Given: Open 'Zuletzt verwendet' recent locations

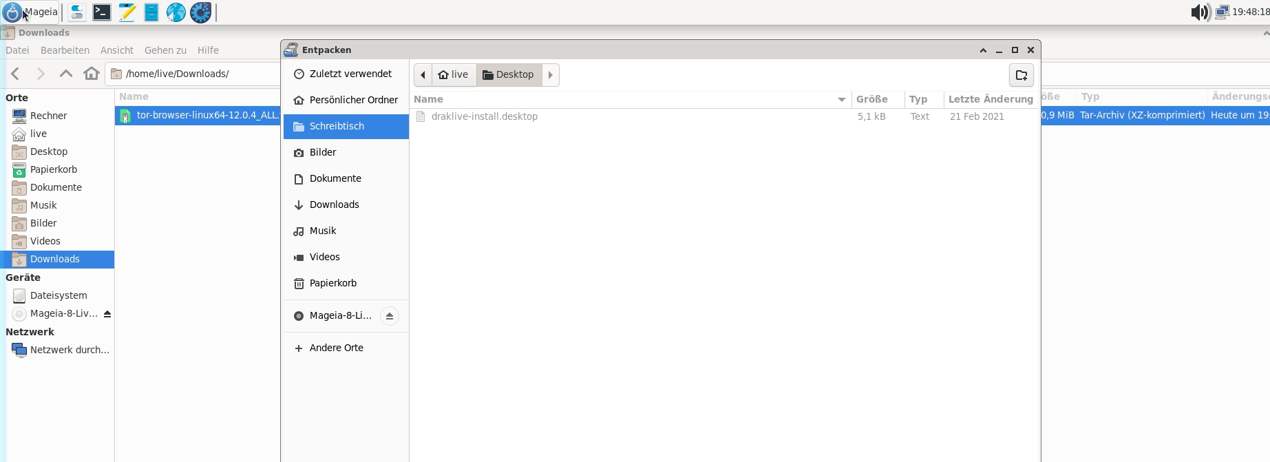Looking at the screenshot, I should [350, 74].
